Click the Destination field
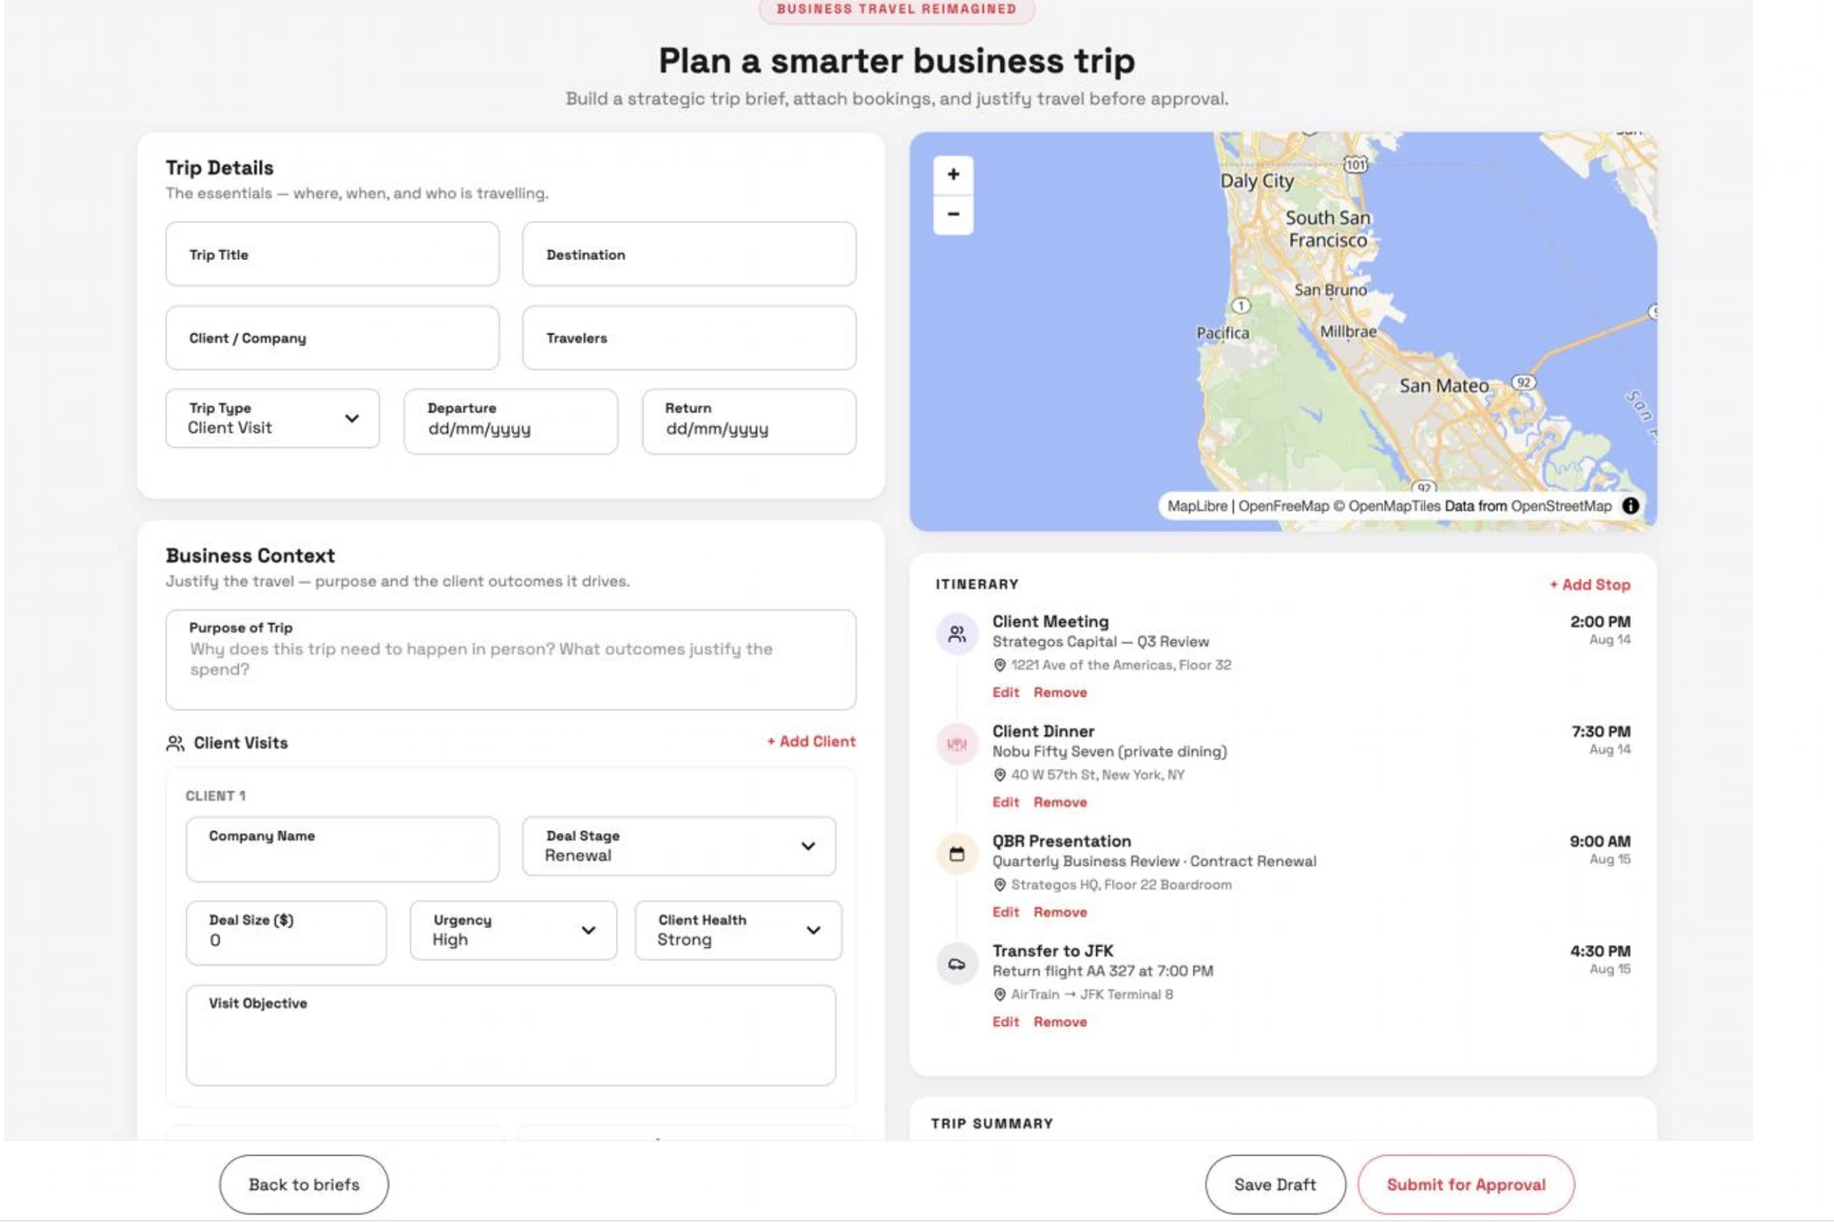 [x=690, y=254]
